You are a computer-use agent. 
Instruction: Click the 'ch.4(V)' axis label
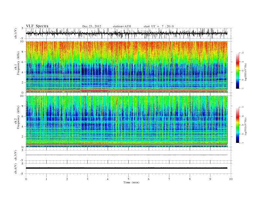pyautogui.click(x=16, y=168)
